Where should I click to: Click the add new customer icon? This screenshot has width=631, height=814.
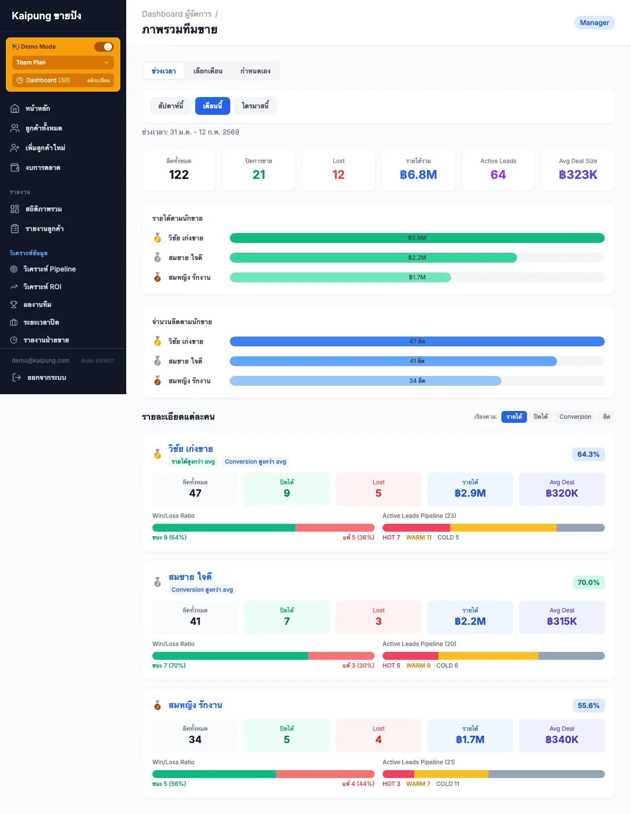pyautogui.click(x=15, y=148)
